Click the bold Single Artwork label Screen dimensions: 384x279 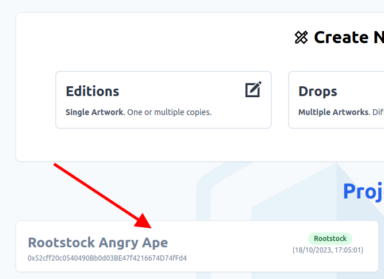[x=94, y=112]
